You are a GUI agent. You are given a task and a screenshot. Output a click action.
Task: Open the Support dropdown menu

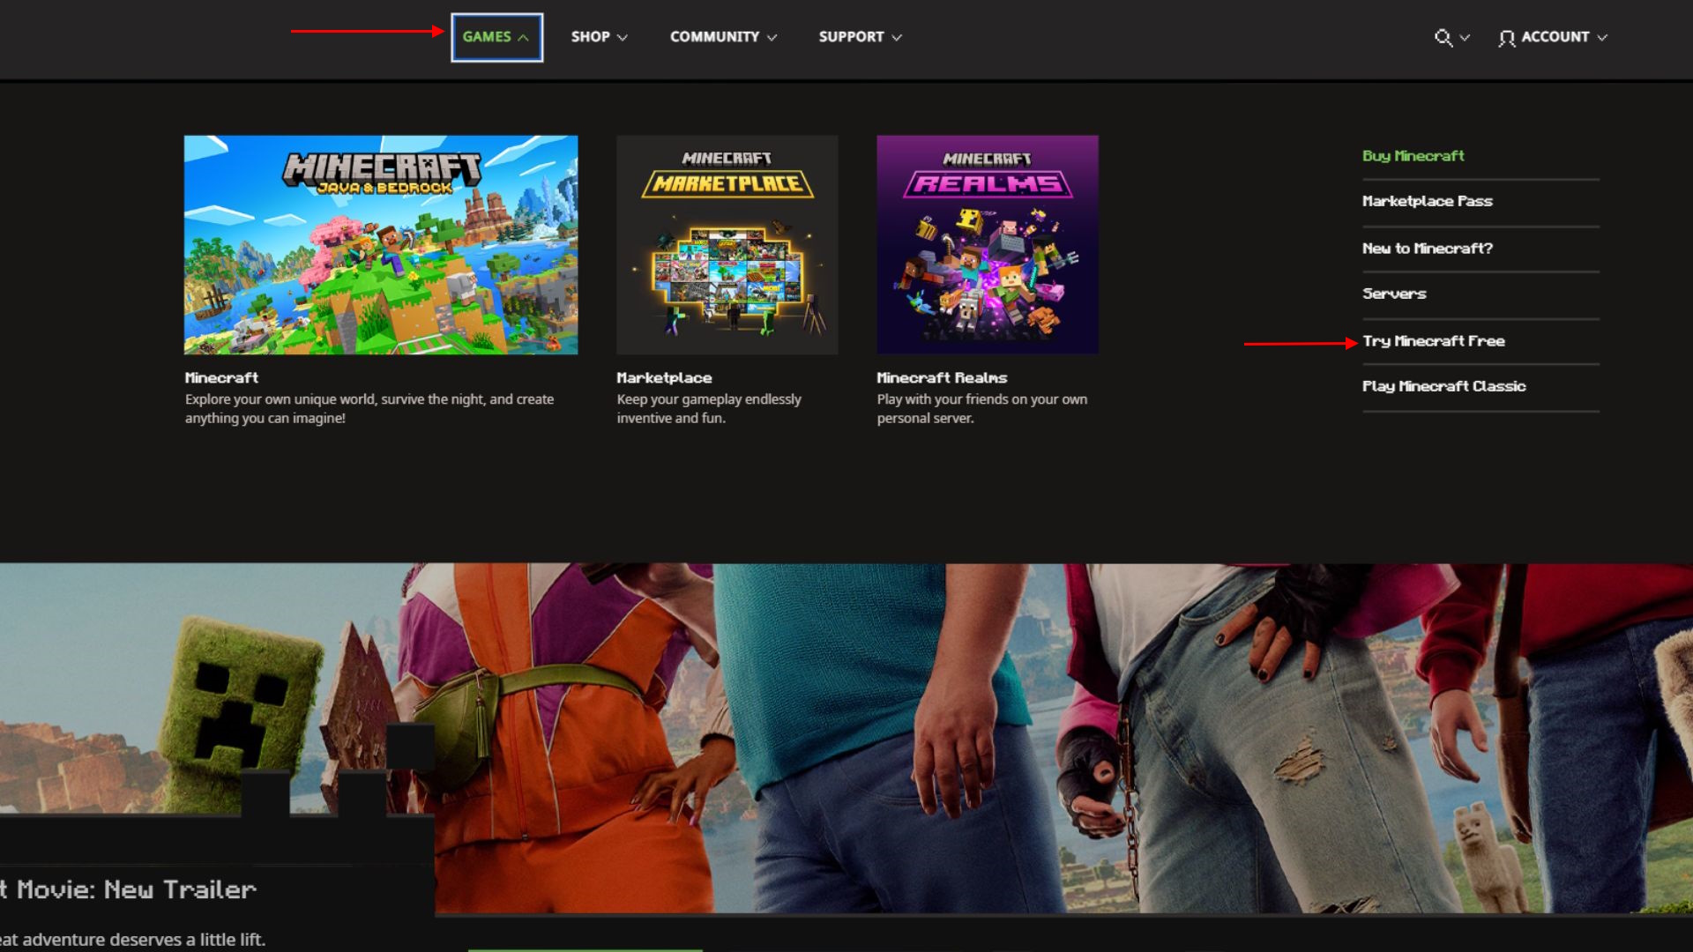pos(859,37)
